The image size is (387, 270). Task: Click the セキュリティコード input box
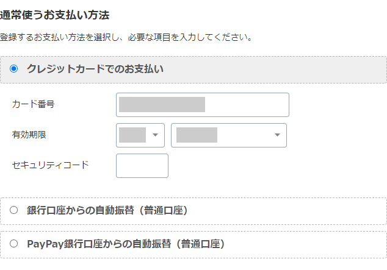pyautogui.click(x=142, y=166)
